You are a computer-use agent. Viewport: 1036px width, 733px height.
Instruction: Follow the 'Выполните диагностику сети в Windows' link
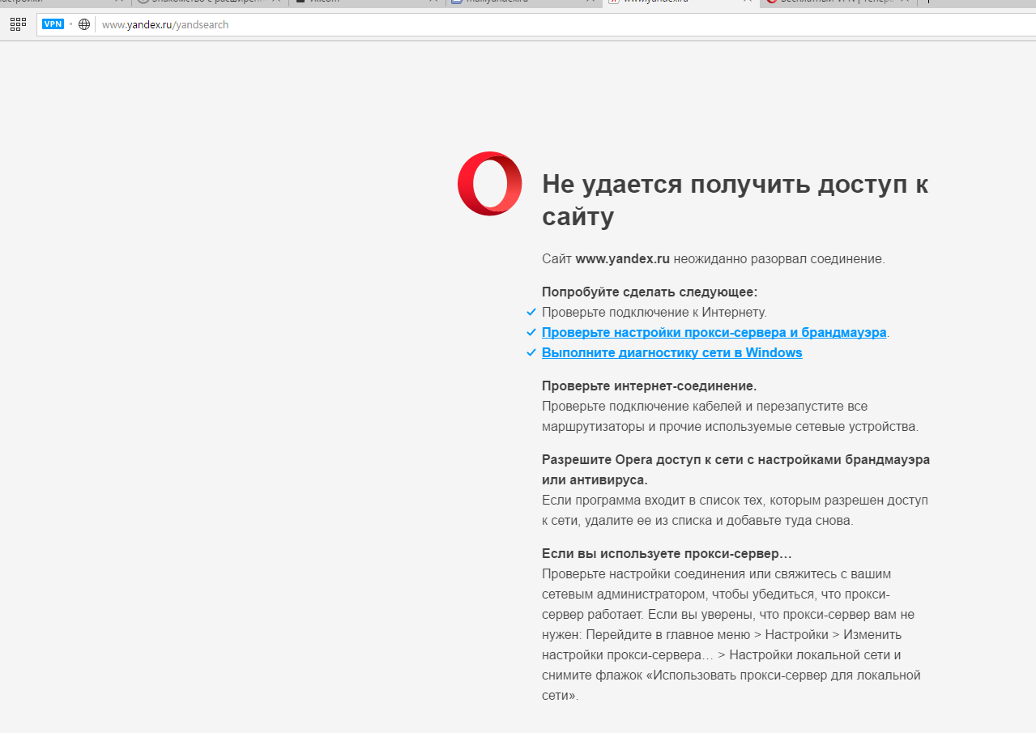pyautogui.click(x=672, y=352)
